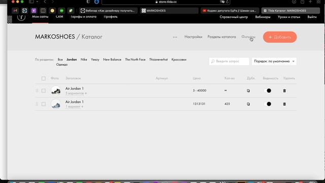Open the Профиль menu item

(111, 17)
